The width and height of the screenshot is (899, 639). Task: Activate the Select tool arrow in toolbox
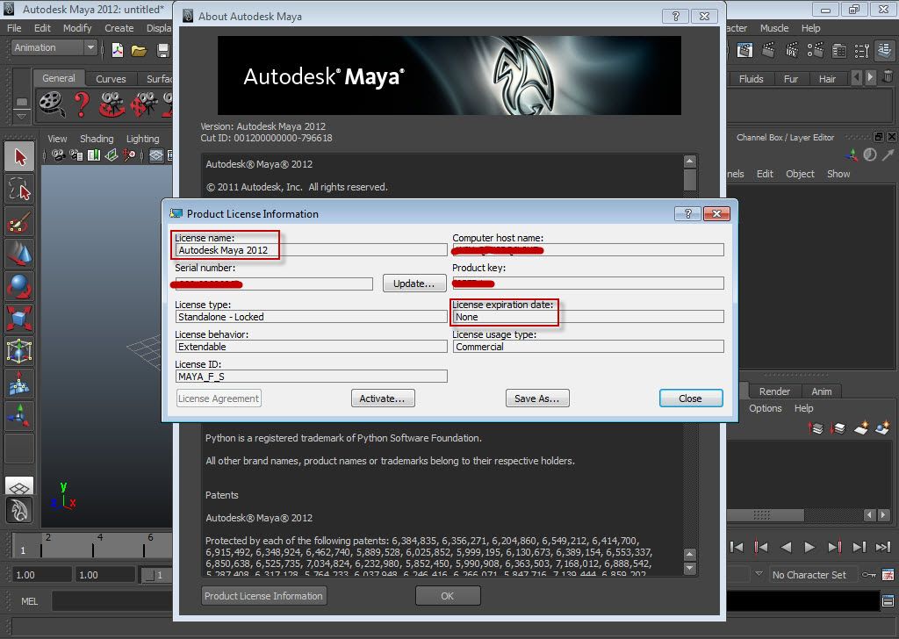pos(19,156)
